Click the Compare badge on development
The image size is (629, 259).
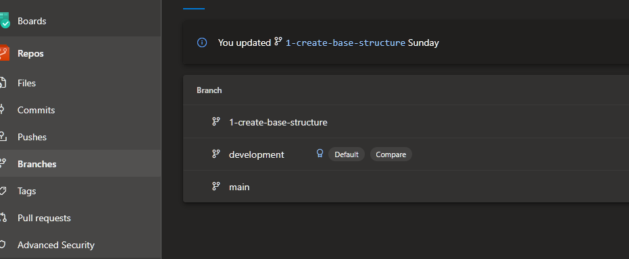391,154
